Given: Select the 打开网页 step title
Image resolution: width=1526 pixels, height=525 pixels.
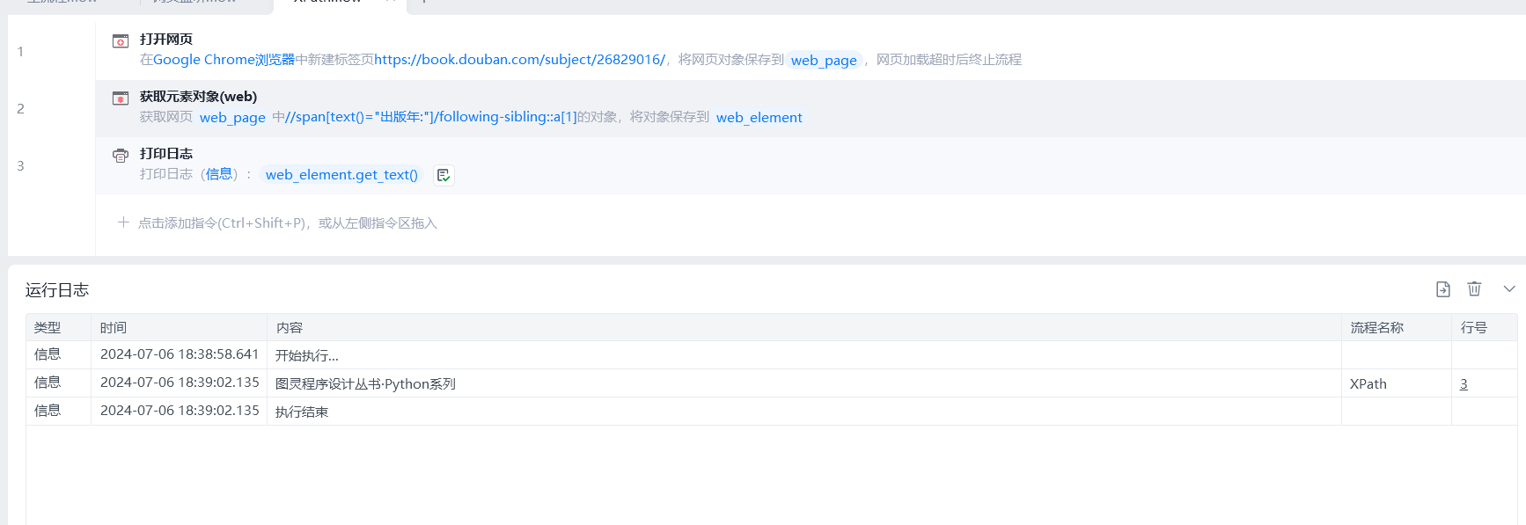Looking at the screenshot, I should tap(166, 39).
